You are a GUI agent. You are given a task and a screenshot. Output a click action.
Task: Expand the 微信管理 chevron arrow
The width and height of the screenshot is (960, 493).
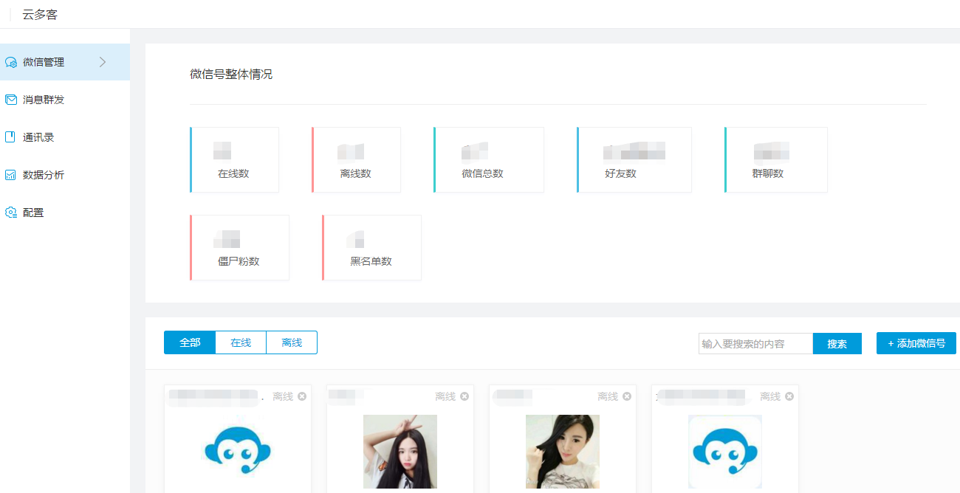point(103,62)
